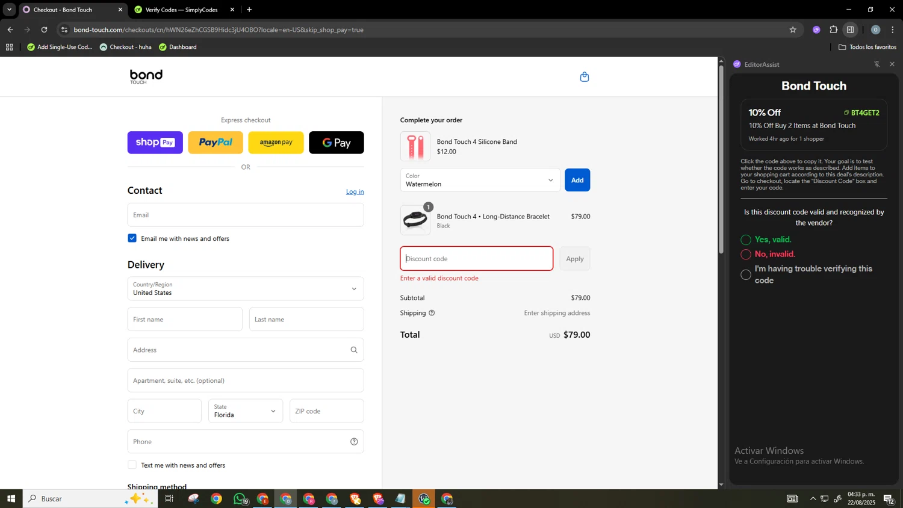Open the Chrome profile avatar

pos(875,29)
